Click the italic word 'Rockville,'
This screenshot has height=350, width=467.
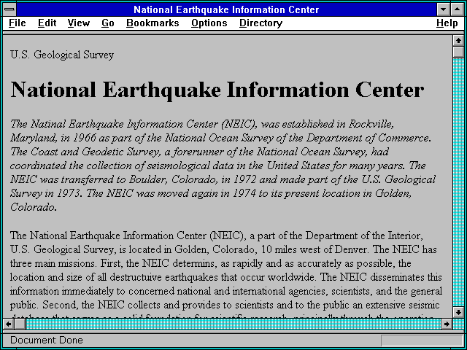371,124
